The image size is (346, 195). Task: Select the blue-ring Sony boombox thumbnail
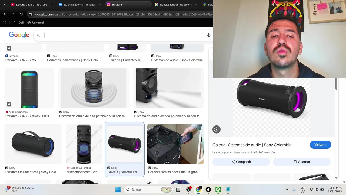[33, 144]
